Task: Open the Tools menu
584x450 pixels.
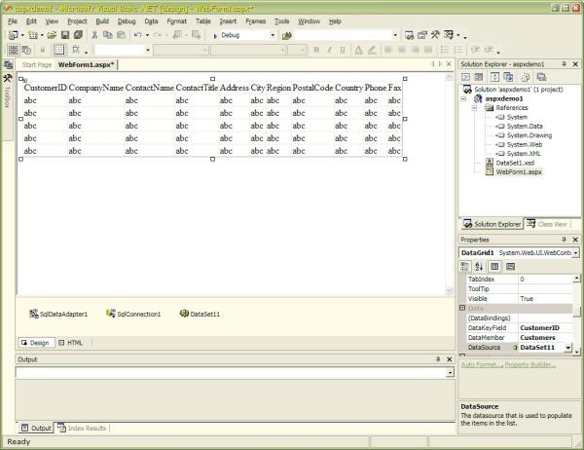Action: pyautogui.click(x=282, y=21)
